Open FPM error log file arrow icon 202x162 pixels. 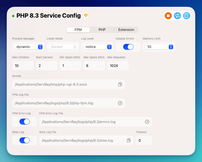[x=147, y=122]
